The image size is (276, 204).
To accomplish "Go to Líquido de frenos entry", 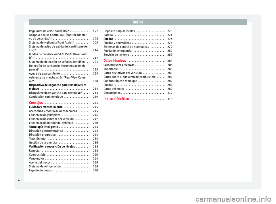I will coord(41,170).
